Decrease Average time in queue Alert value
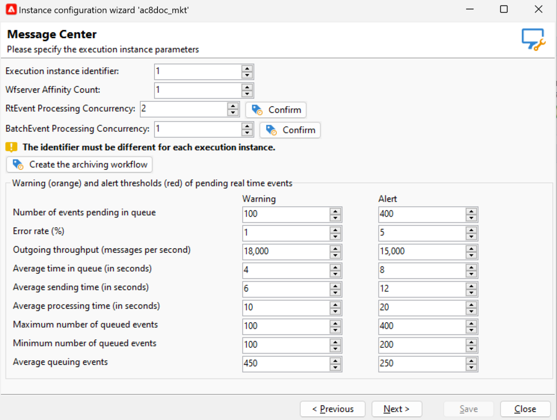This screenshot has width=557, height=420. coord(471,274)
